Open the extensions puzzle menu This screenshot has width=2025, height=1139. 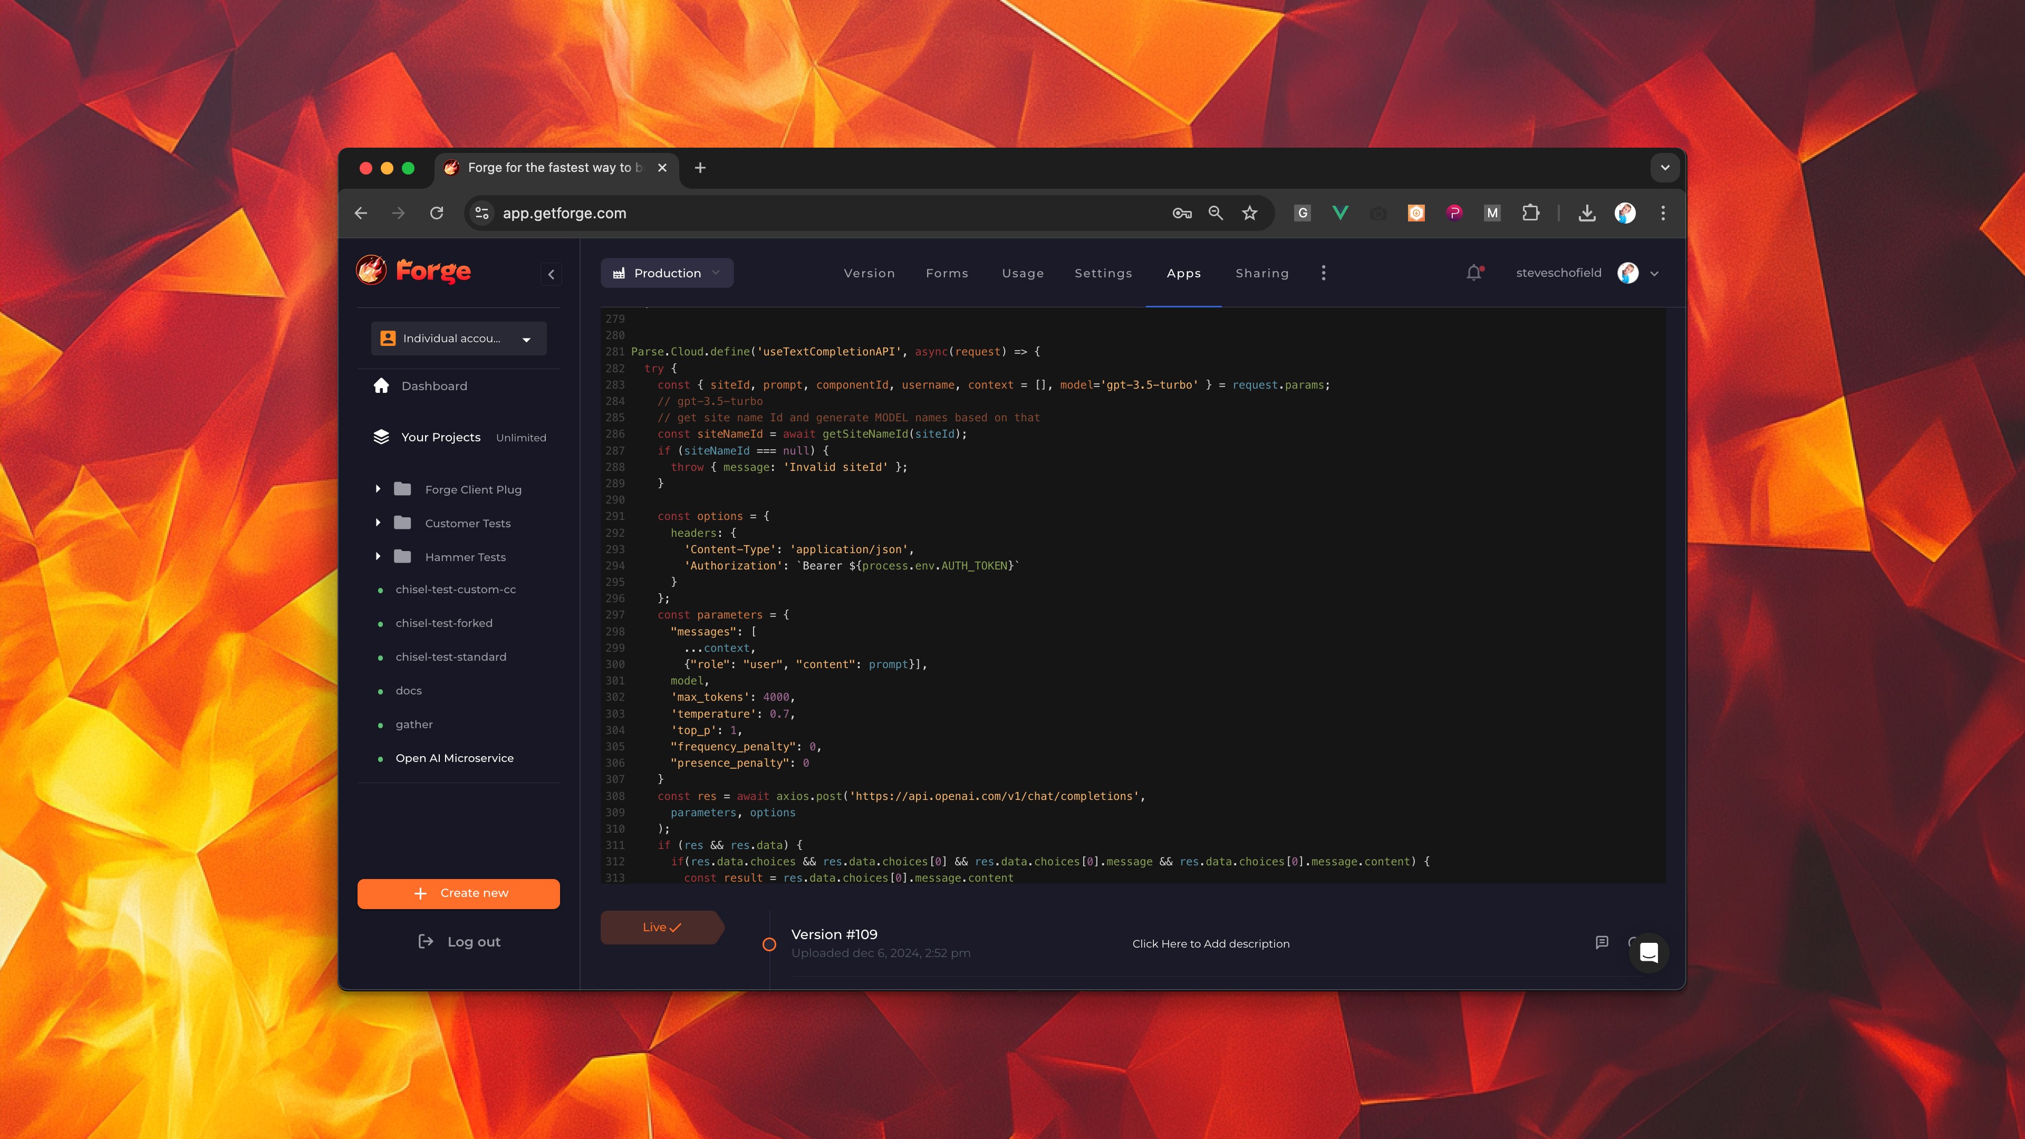1530,213
